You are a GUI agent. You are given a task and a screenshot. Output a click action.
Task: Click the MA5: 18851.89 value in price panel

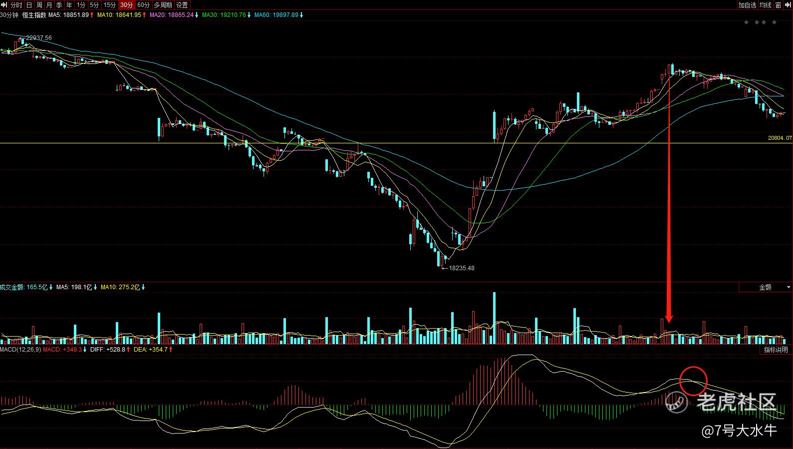(x=68, y=15)
